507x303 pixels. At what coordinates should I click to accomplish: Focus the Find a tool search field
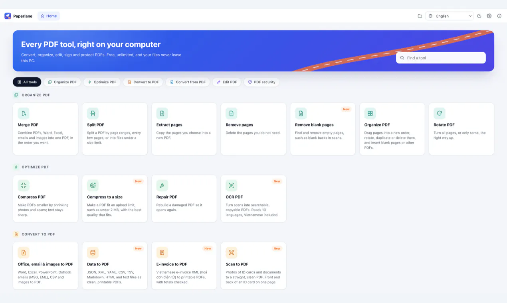coord(441,58)
